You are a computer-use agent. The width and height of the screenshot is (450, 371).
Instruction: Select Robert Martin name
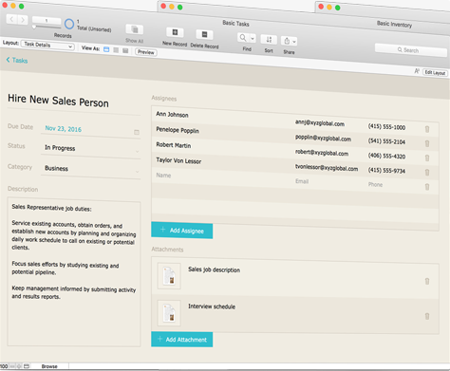click(174, 145)
